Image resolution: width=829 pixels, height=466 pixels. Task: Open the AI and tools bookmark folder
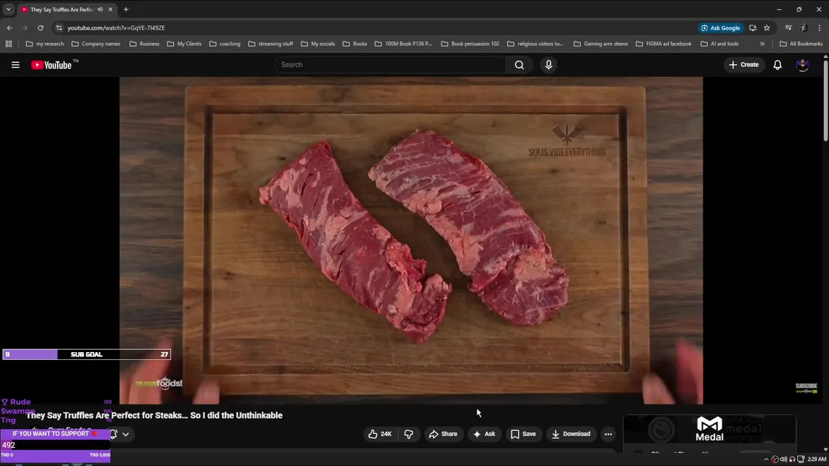tap(719, 44)
